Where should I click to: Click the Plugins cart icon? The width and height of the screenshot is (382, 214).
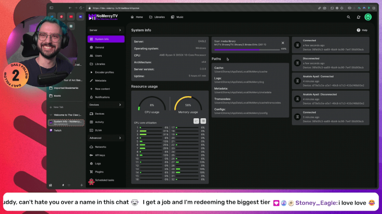coord(91,172)
